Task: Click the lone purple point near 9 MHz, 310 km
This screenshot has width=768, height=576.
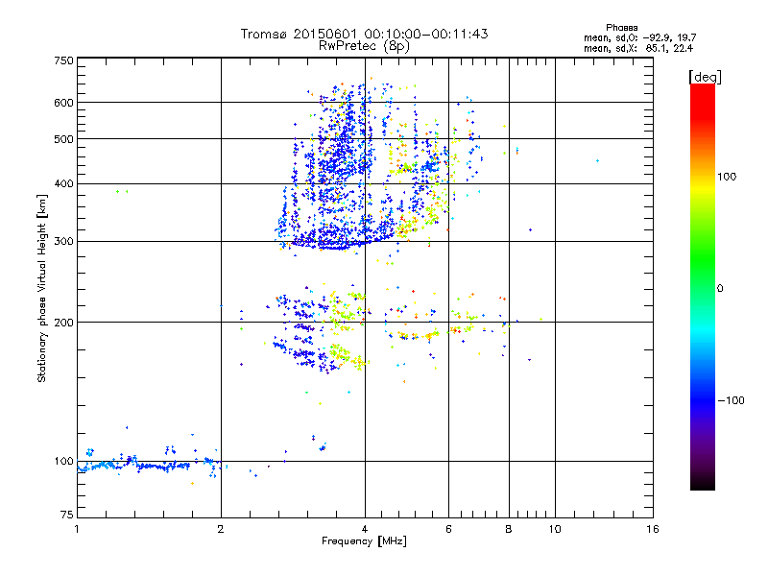Action: coord(531,229)
